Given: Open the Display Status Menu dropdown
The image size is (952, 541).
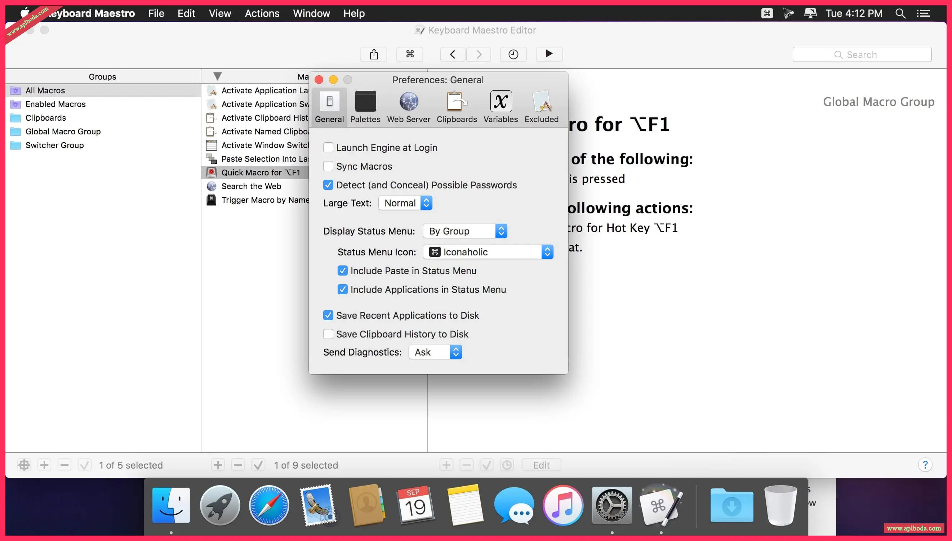Looking at the screenshot, I should pyautogui.click(x=465, y=231).
